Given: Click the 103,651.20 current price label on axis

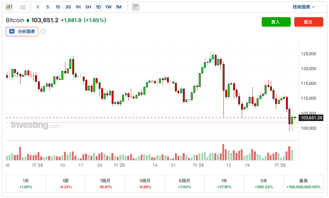Looking at the screenshot, I should tap(311, 118).
